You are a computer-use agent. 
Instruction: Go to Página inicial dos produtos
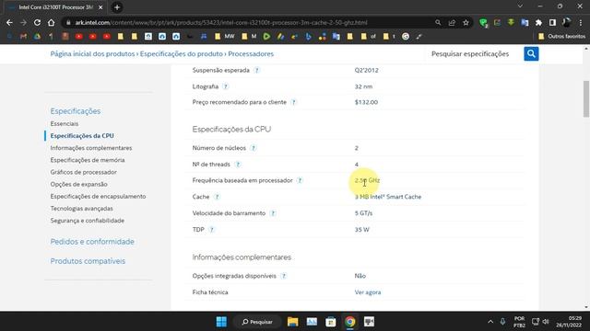click(92, 53)
